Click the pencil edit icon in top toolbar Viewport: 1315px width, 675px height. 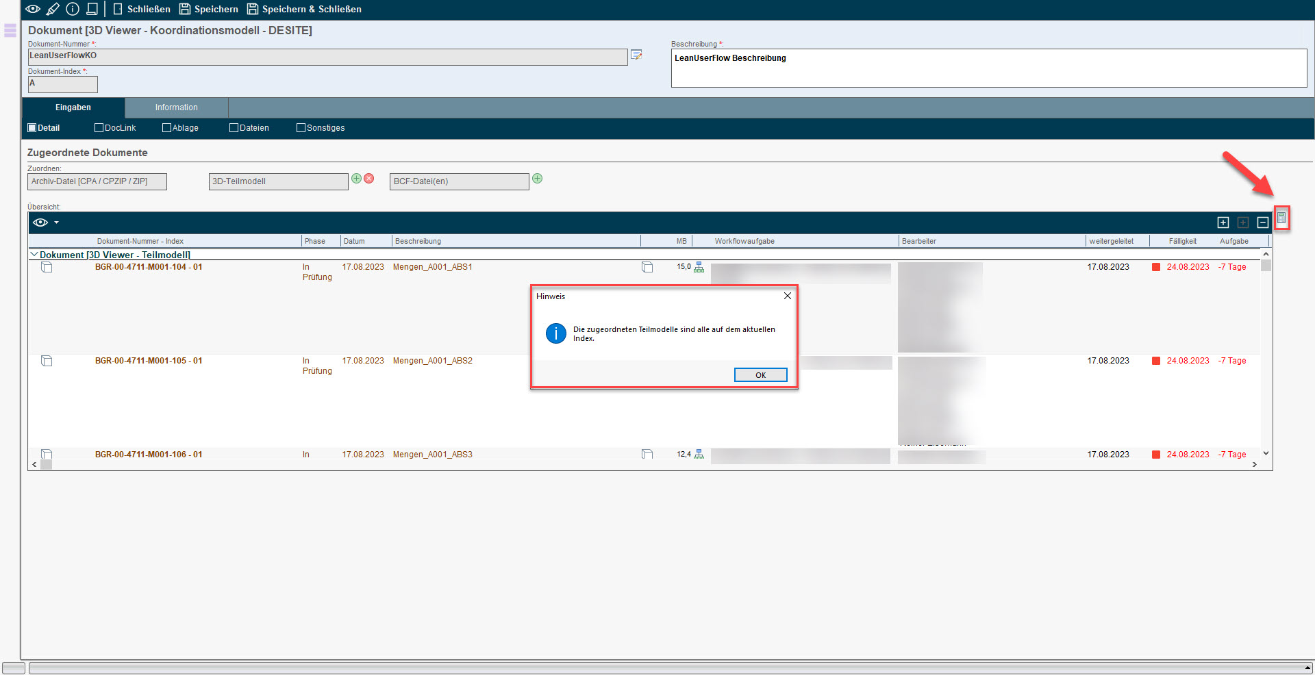click(x=53, y=9)
